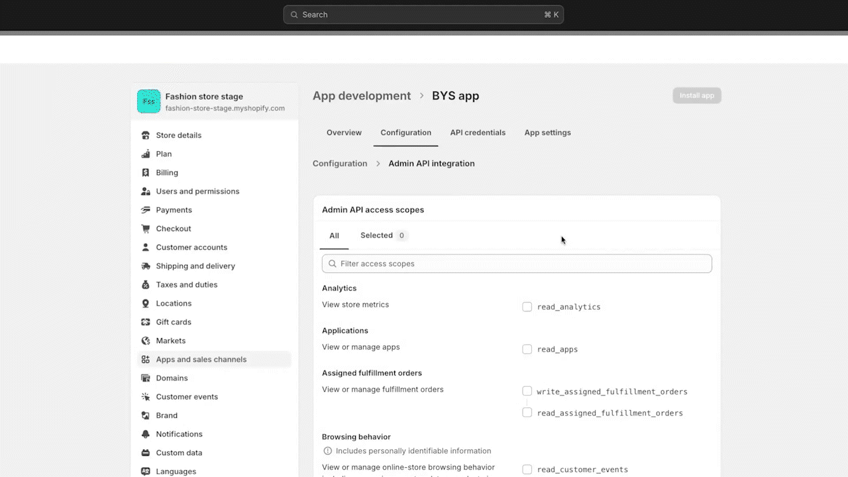Click the Billing icon in sidebar

146,173
